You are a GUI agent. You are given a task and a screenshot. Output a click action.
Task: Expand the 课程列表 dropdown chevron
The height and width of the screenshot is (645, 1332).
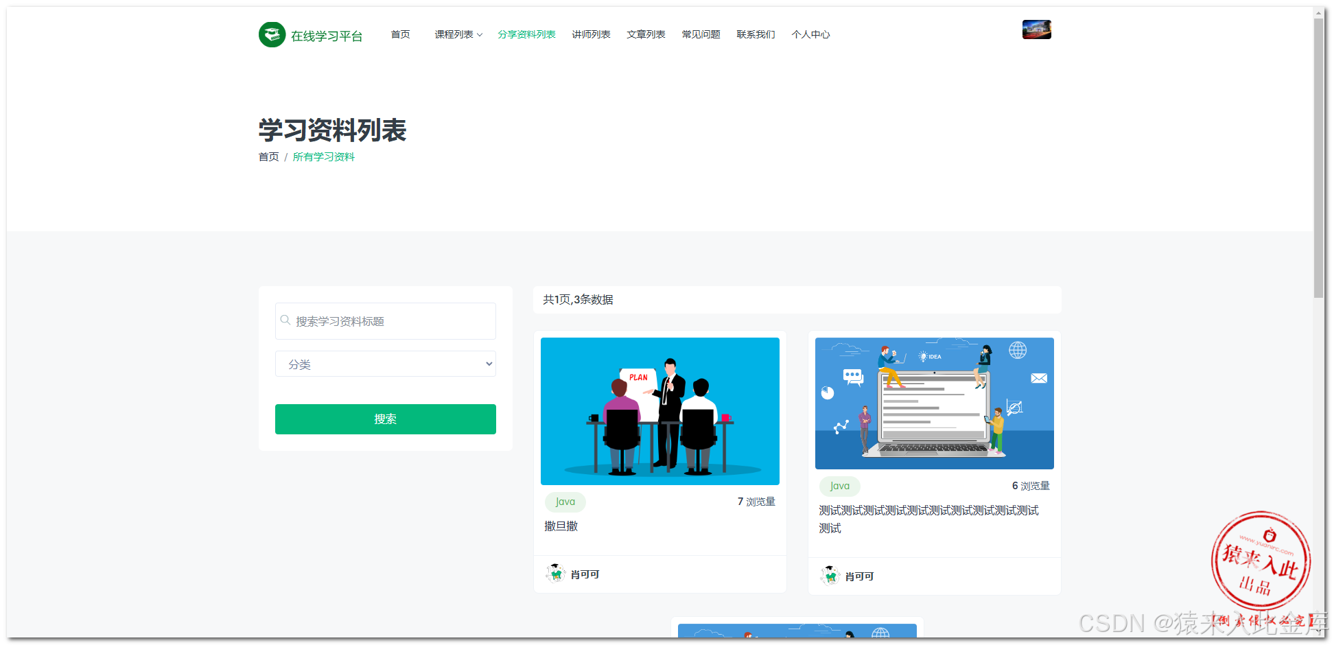pos(479,34)
